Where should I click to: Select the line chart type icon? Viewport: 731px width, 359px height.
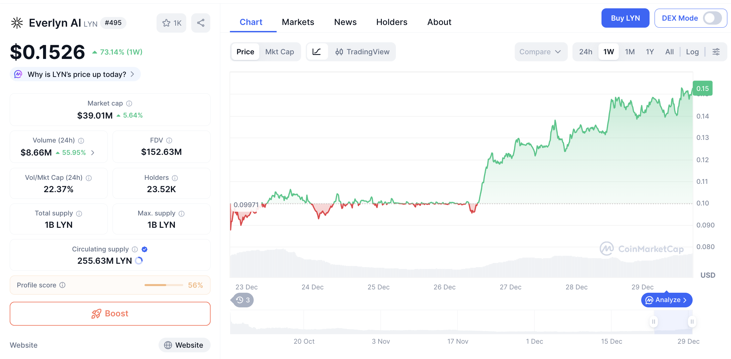tap(316, 52)
